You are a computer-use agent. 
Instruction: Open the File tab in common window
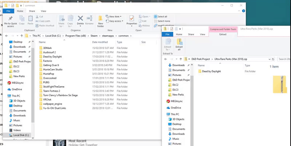[x=8, y=11]
